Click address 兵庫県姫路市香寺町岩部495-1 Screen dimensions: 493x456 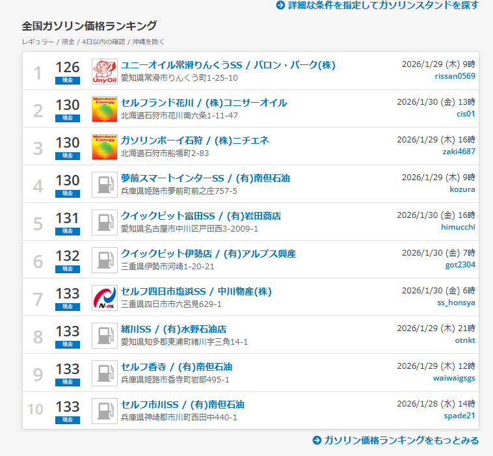tap(175, 380)
